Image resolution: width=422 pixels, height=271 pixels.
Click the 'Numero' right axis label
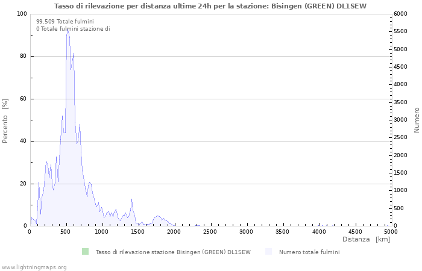tap(417, 120)
